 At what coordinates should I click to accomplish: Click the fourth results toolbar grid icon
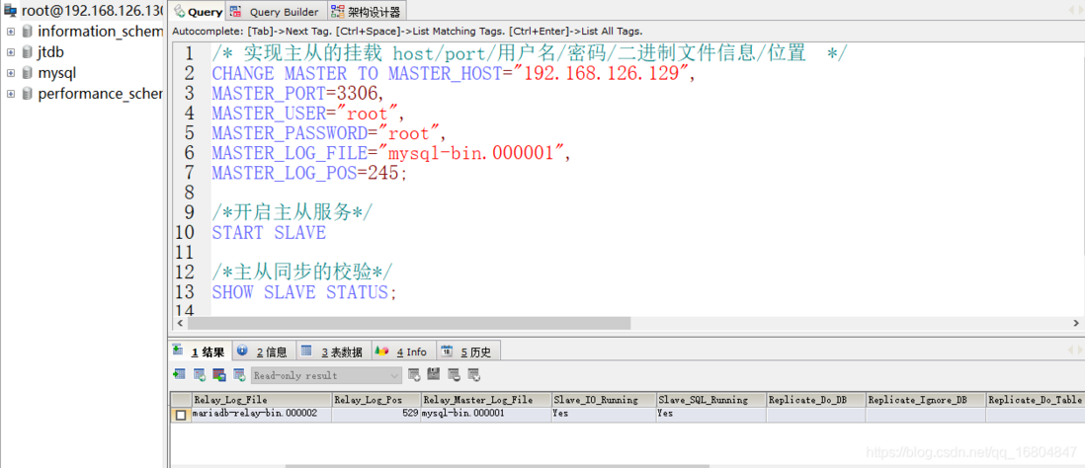click(239, 374)
